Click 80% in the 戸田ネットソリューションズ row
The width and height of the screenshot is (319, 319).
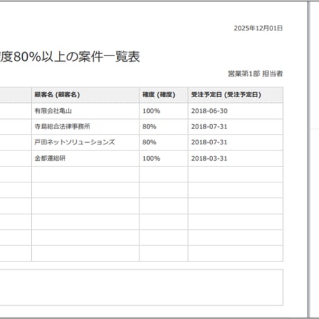[x=149, y=142]
